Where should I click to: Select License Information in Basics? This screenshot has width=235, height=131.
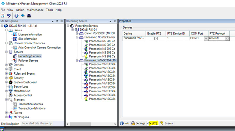[x=30, y=35]
